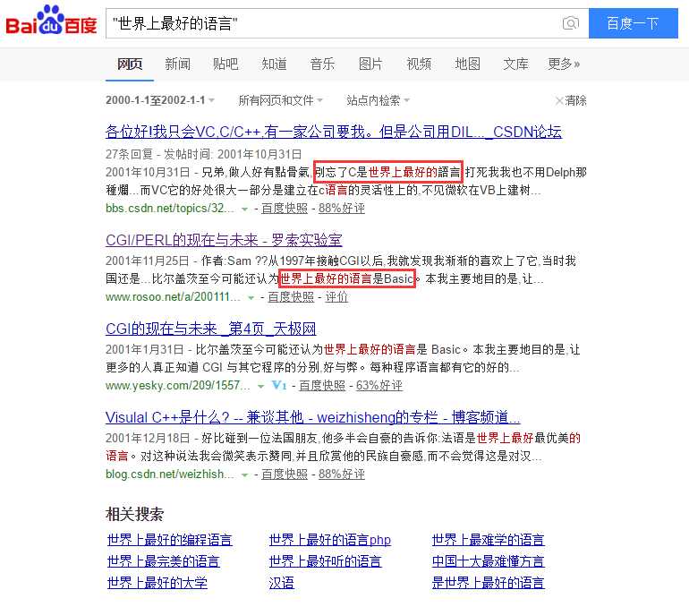Open related search 中国十大最难懂方言
Viewport: 689px width, 607px height.
click(x=489, y=561)
